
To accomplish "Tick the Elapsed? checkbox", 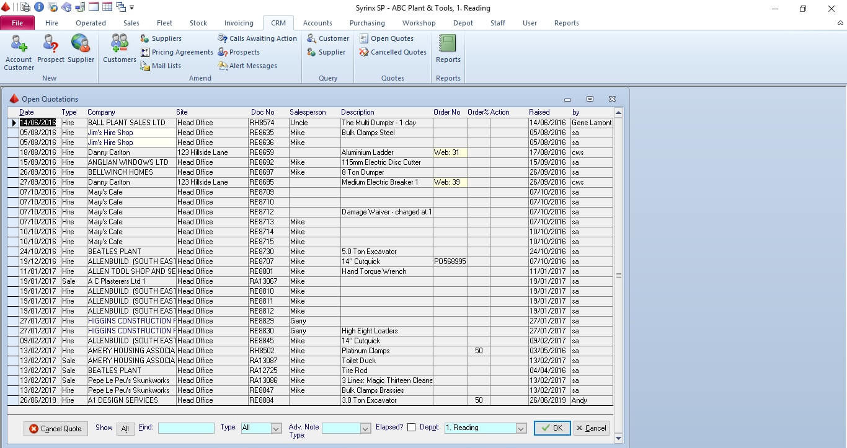I will click(x=411, y=428).
